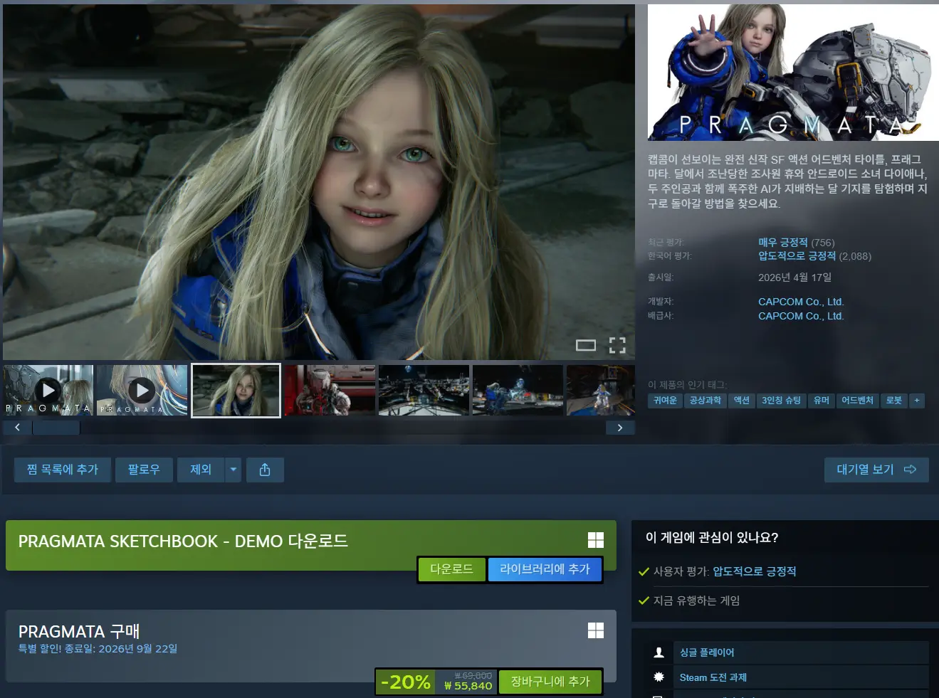Add demo to library (라이브러리에 추가)
Image resolution: width=939 pixels, height=698 pixels.
(545, 569)
